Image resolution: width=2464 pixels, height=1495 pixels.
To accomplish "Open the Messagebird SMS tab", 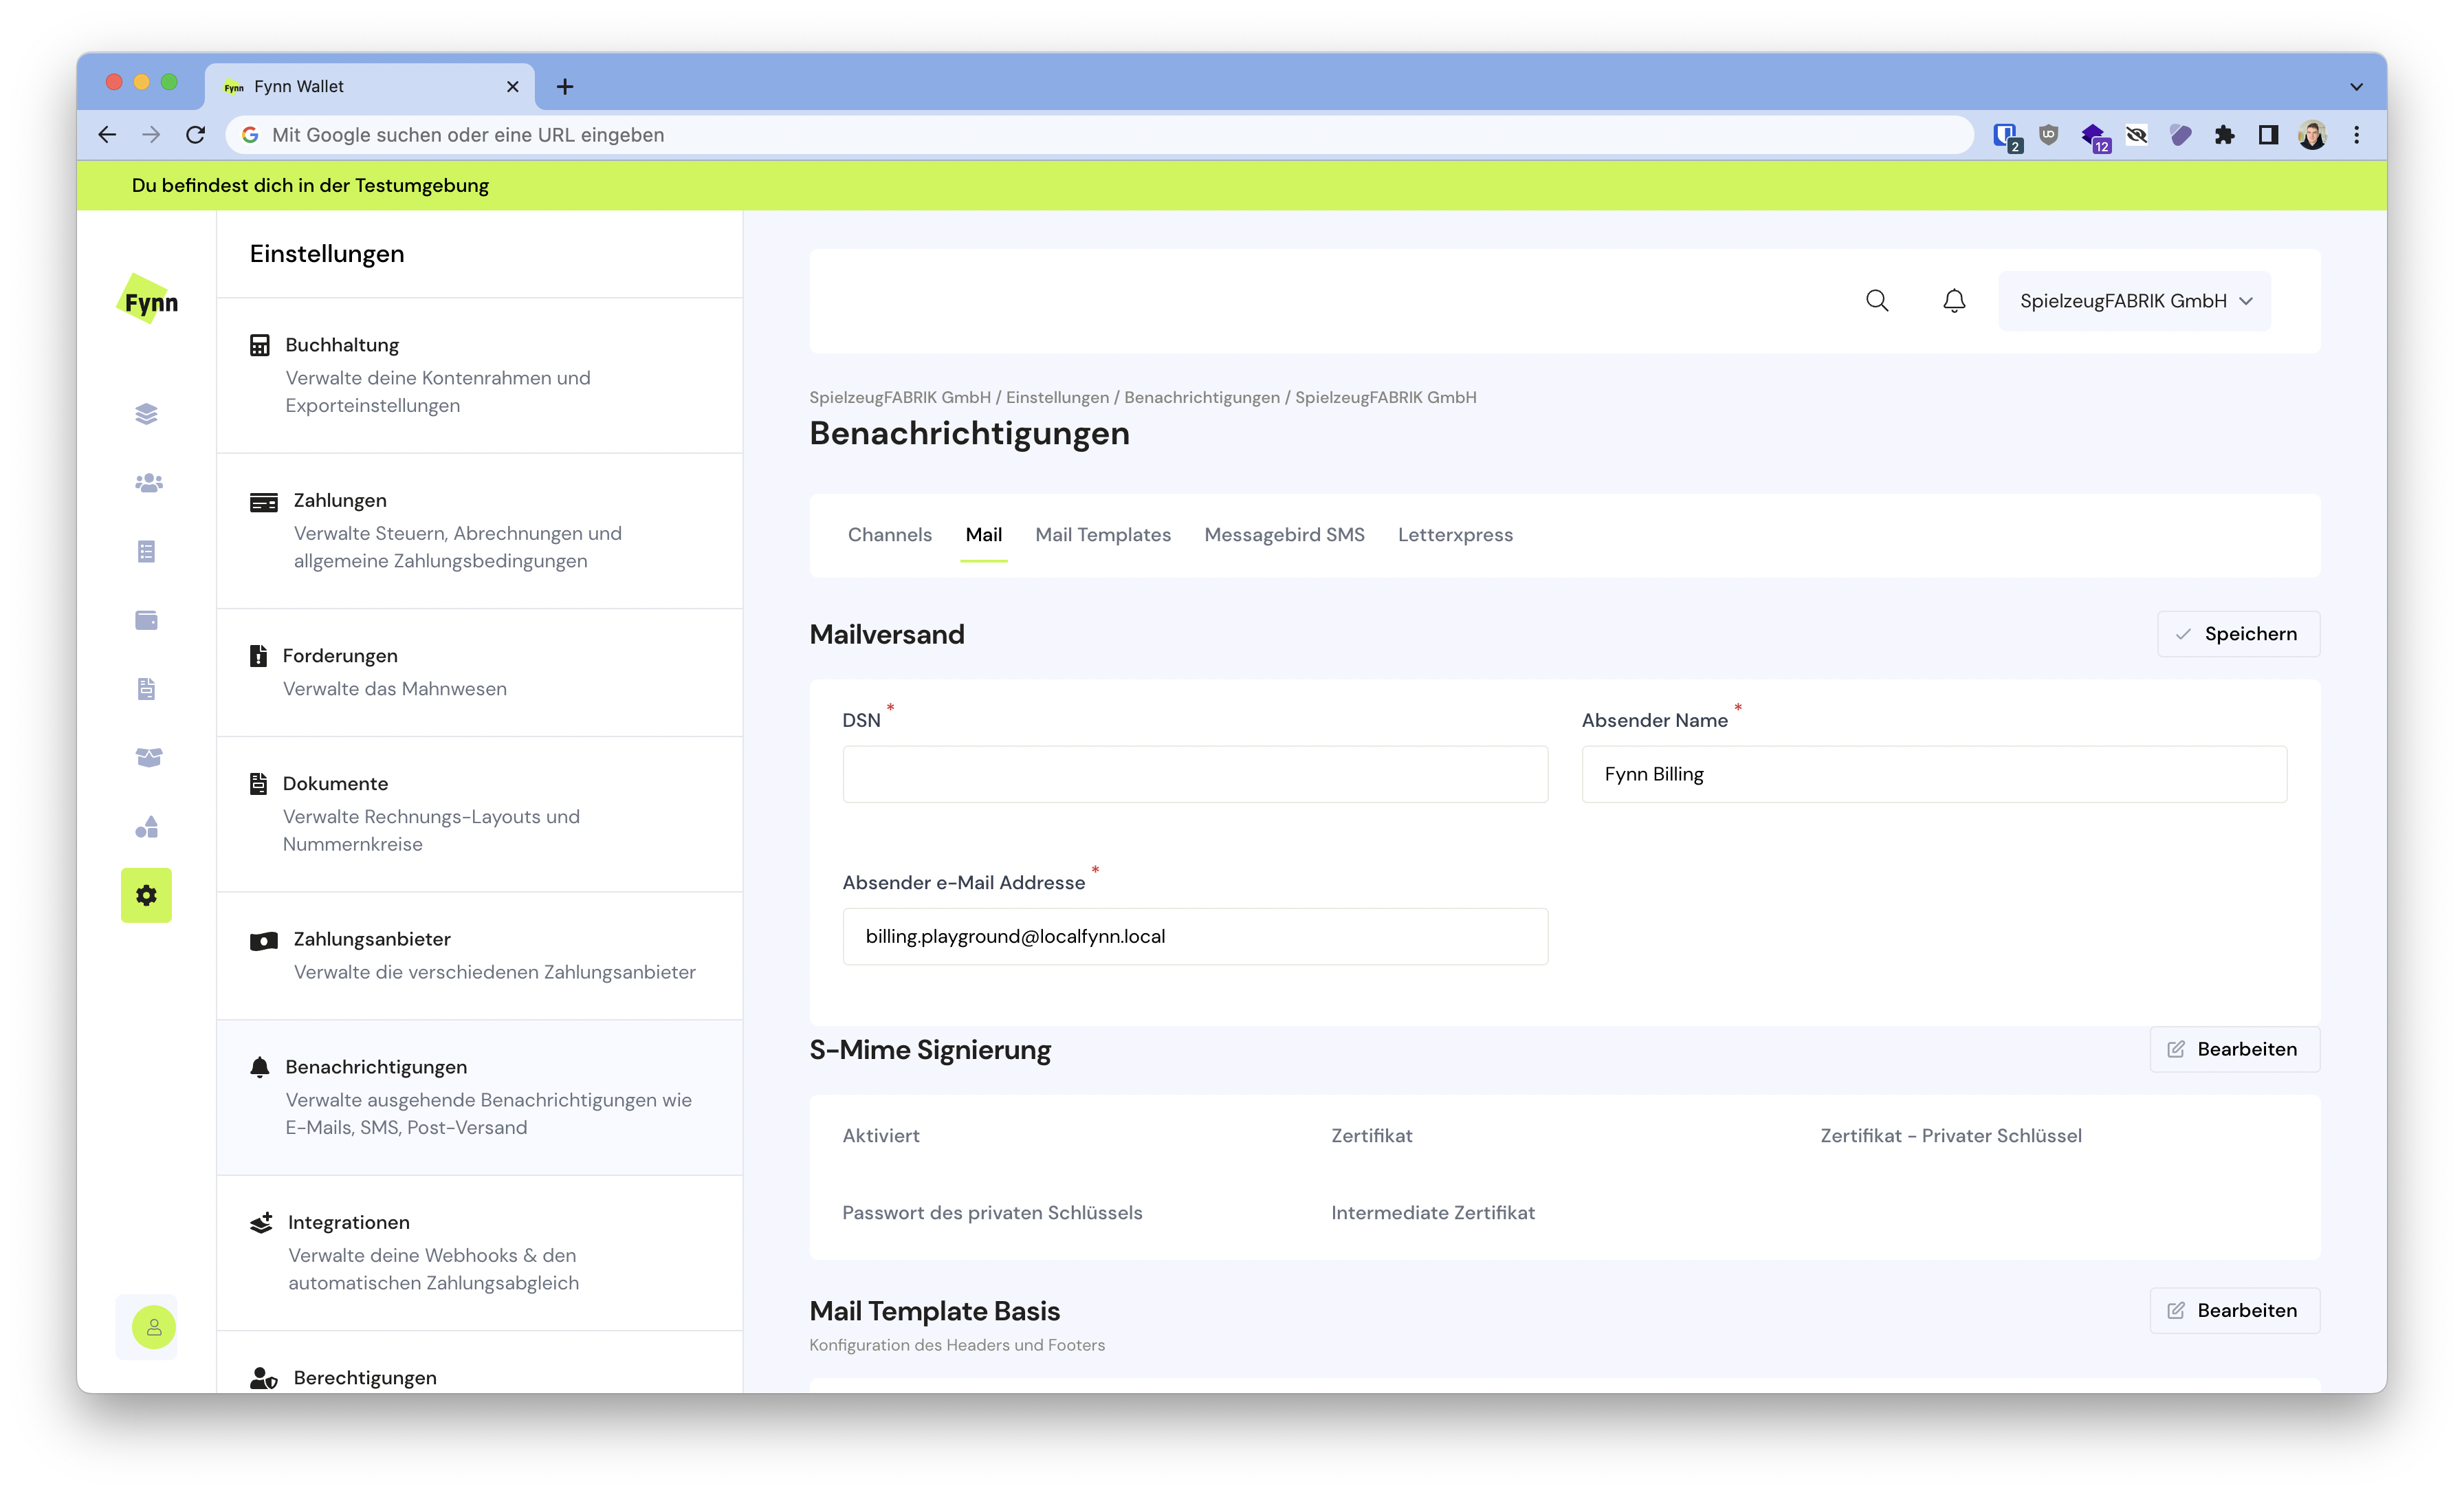I will coord(1284,535).
